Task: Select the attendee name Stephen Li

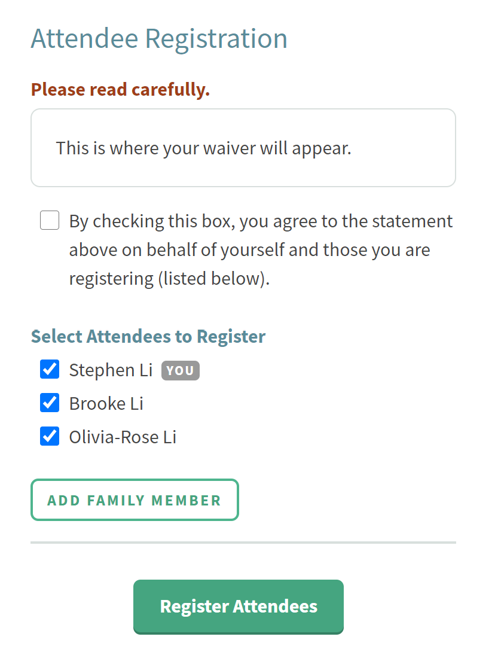Action: click(111, 370)
